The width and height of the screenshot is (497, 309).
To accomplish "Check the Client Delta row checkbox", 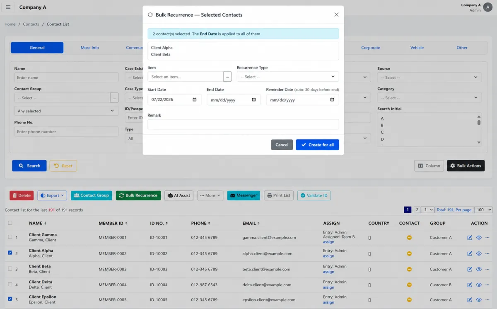I will [10, 284].
